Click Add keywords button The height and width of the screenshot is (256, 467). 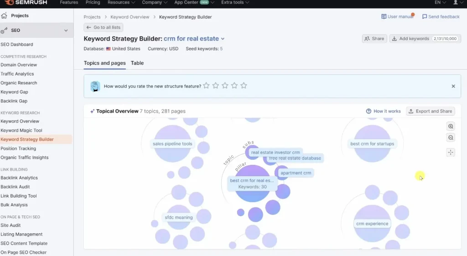pos(425,39)
